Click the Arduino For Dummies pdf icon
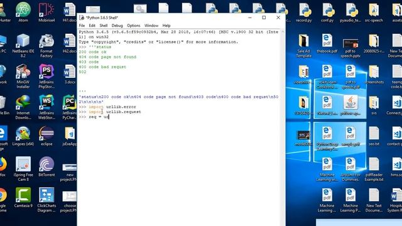 point(350,169)
